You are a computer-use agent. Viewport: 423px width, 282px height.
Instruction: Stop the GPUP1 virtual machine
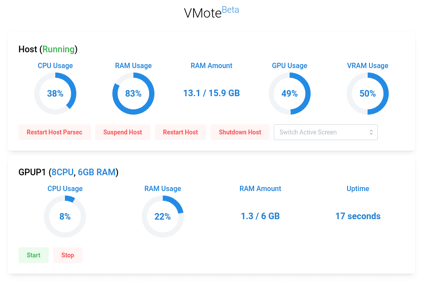[x=68, y=255]
